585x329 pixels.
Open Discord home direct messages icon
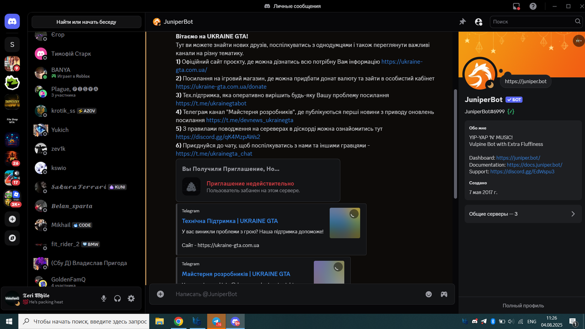click(12, 21)
